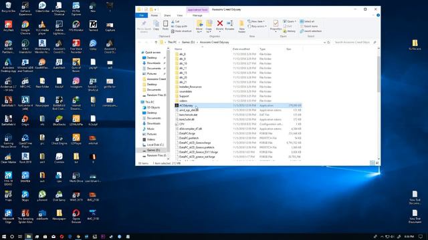Click the New folder icon

[x=241, y=27]
